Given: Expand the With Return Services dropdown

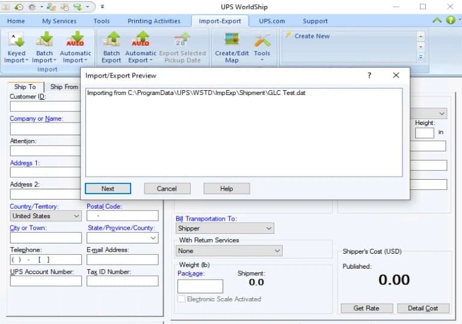Looking at the screenshot, I should [229, 251].
